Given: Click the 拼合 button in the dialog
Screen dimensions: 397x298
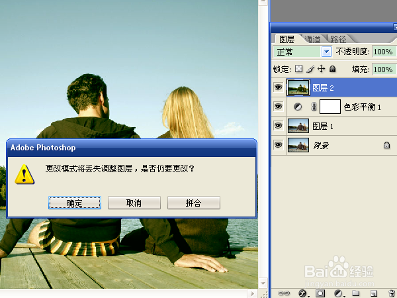Looking at the screenshot, I should coord(194,203).
